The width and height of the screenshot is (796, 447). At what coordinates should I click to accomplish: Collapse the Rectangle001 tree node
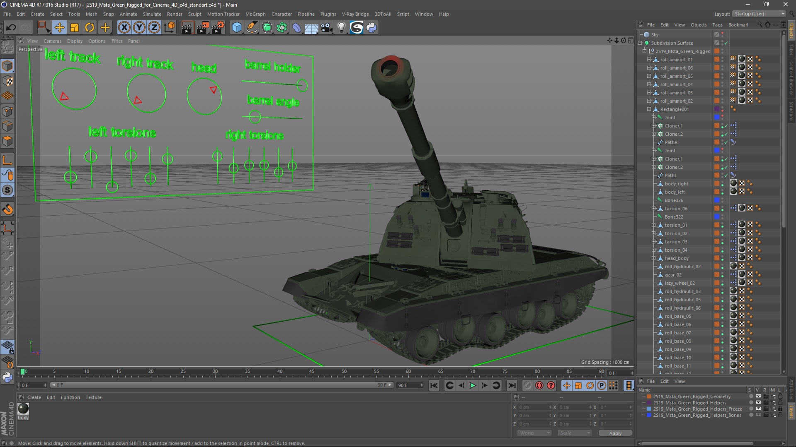649,109
